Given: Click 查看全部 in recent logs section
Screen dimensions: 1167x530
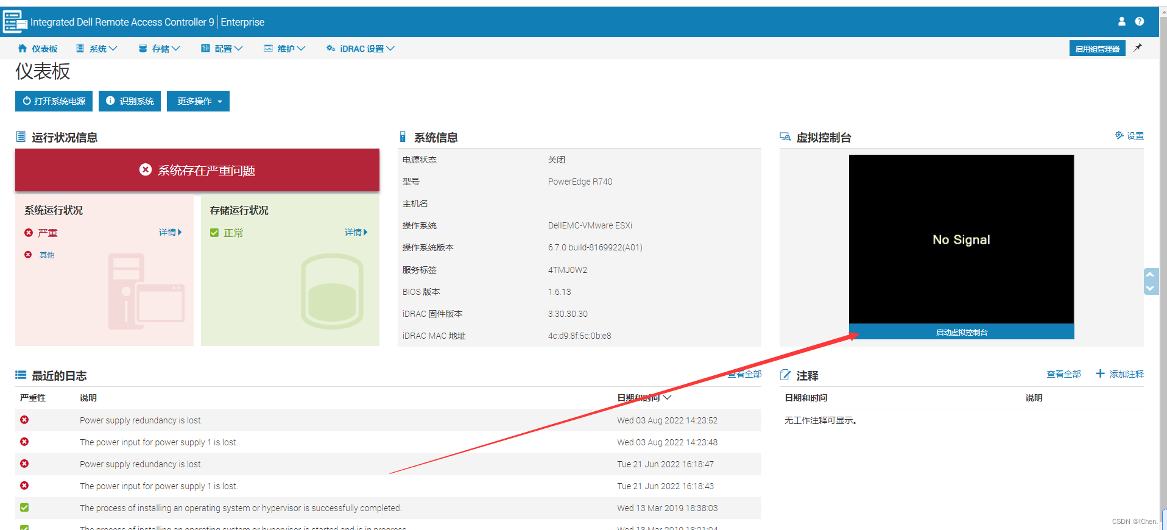Looking at the screenshot, I should pos(744,374).
